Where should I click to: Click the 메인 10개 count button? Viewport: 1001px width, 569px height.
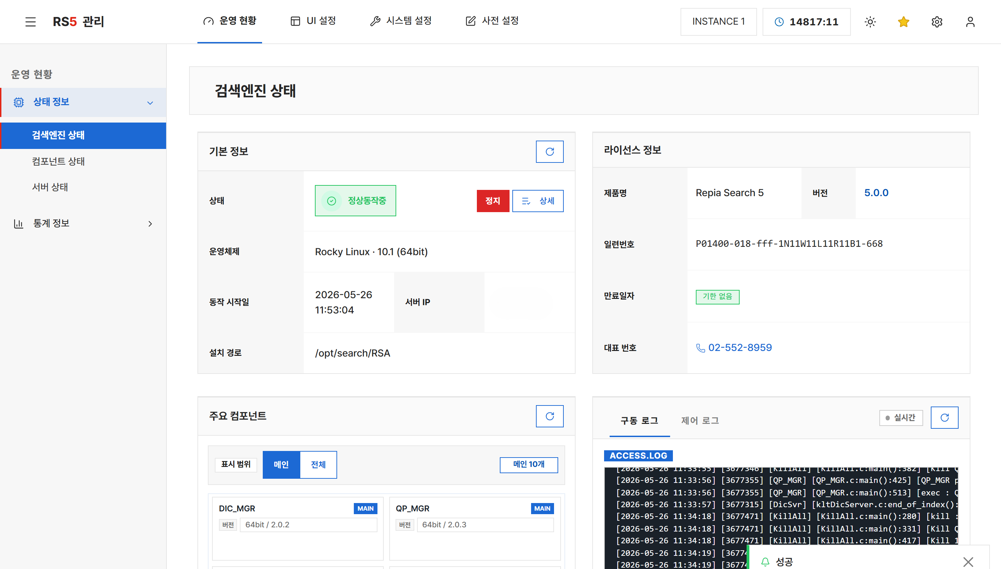point(528,465)
